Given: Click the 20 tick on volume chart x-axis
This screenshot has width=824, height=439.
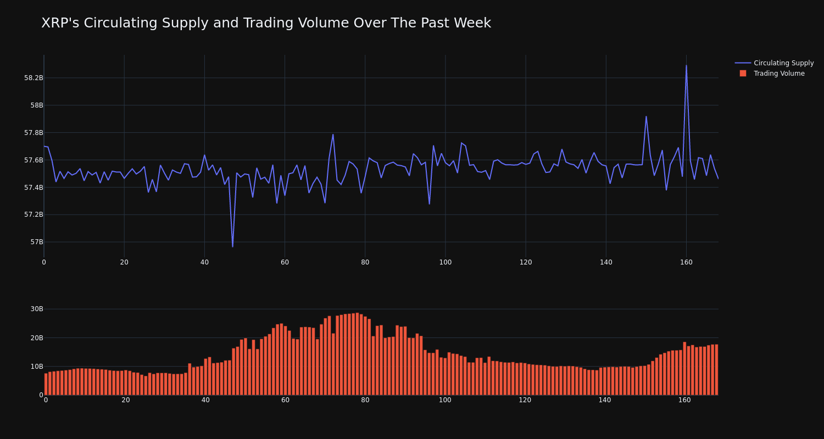Looking at the screenshot, I should point(126,400).
